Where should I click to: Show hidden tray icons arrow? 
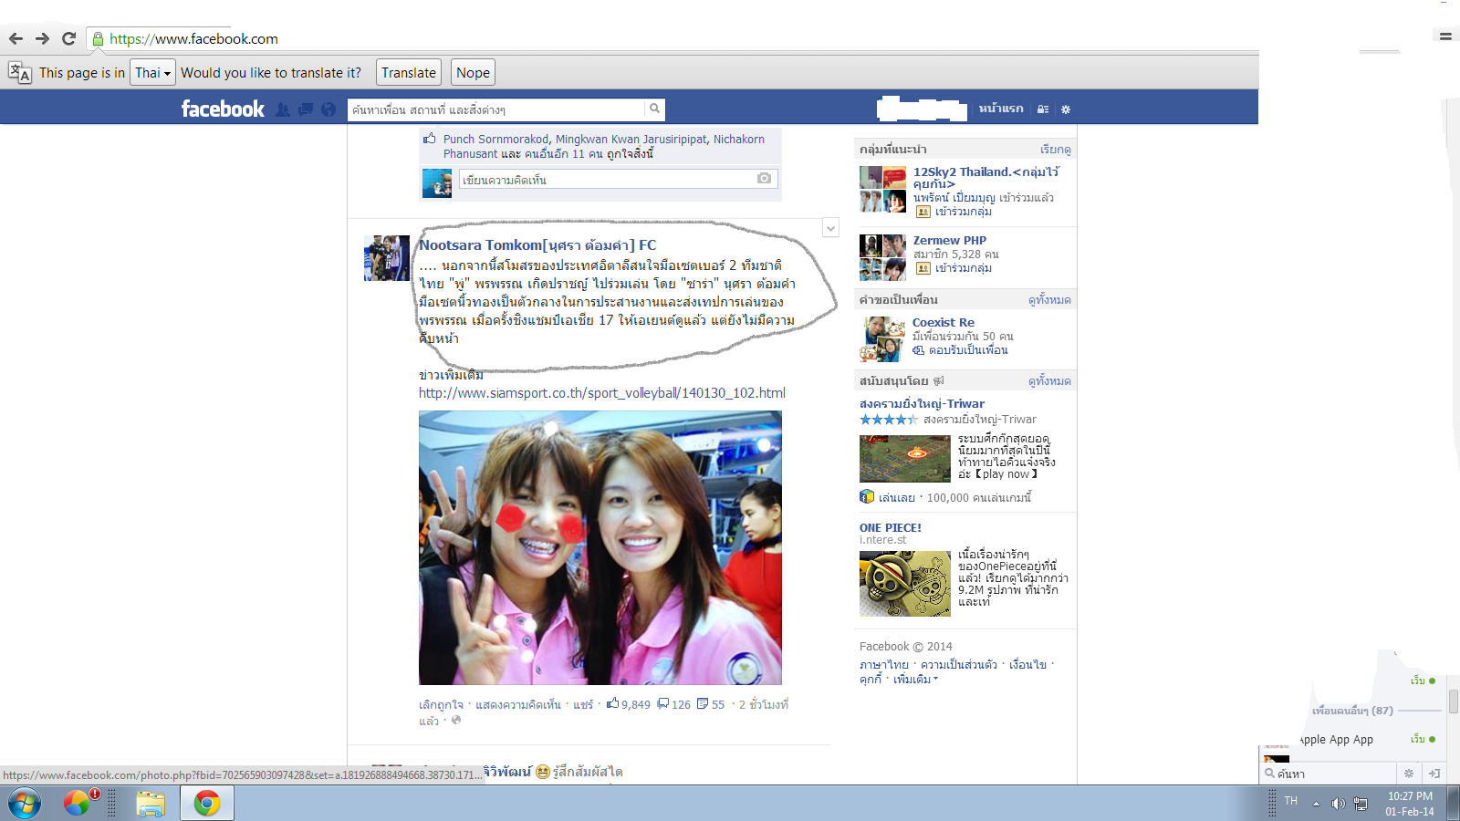coord(1316,804)
